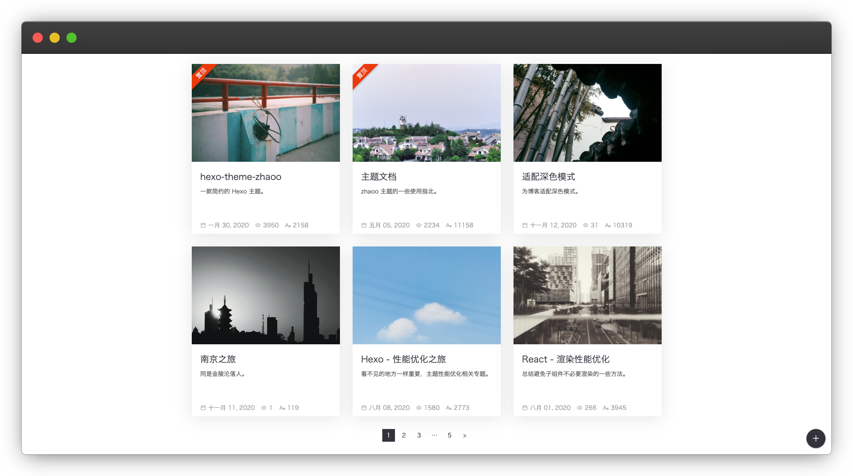Click the Nanjing skyline silhouette thumbnail
The height and width of the screenshot is (476, 853).
pos(265,295)
